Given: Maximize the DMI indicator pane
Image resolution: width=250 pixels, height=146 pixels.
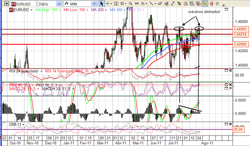Looking at the screenshot, I should coord(226,124).
